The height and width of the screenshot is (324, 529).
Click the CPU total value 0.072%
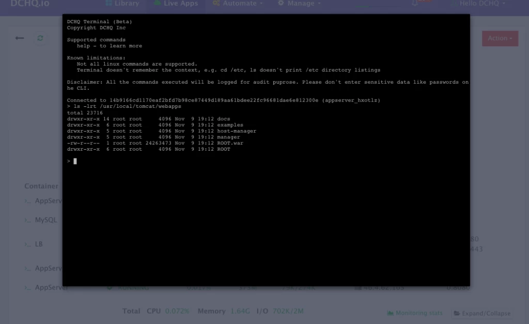click(177, 311)
